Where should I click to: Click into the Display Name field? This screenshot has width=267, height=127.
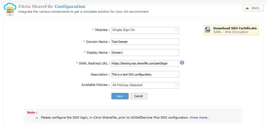point(145,53)
